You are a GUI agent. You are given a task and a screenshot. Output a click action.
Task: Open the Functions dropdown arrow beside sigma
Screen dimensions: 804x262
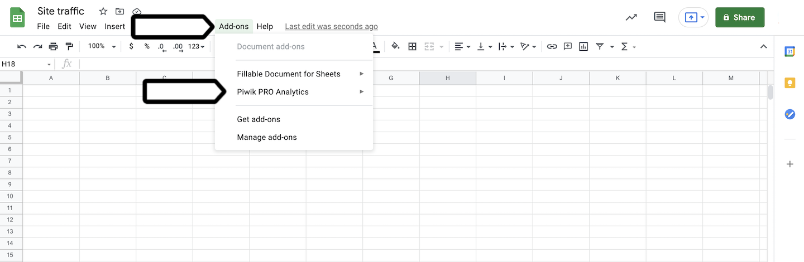634,47
